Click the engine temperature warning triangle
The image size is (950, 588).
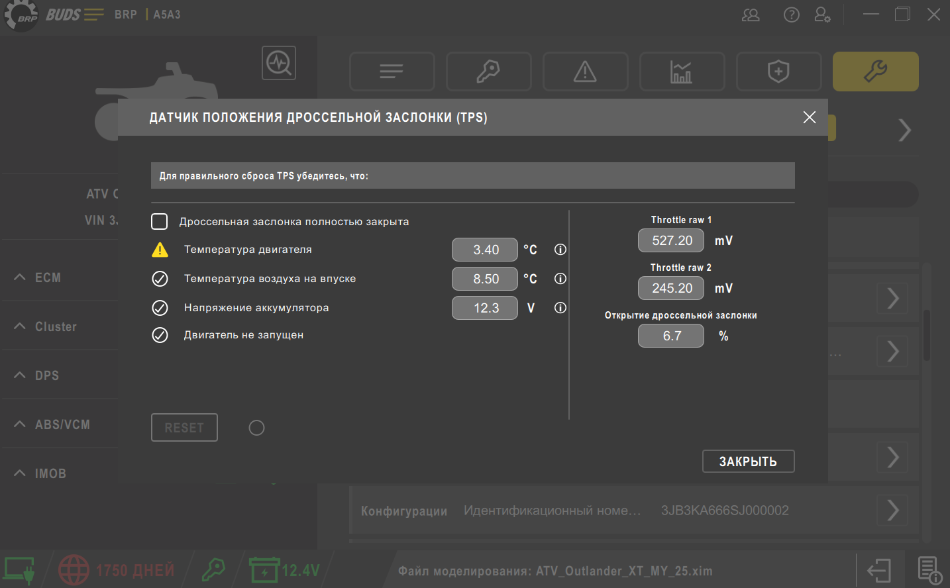[x=160, y=250]
